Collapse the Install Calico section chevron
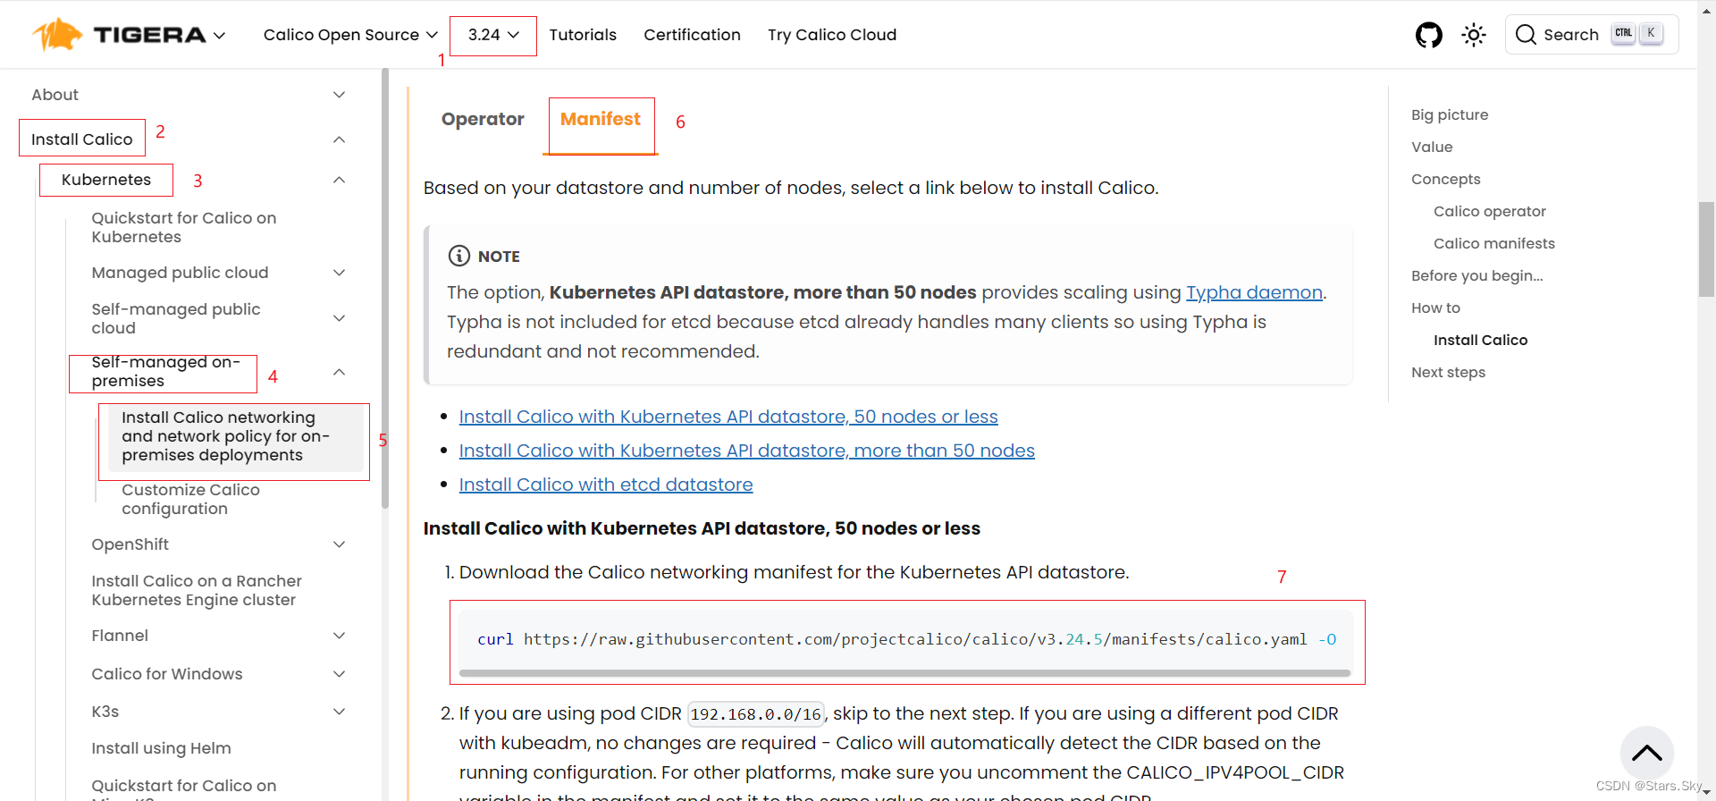 click(339, 139)
